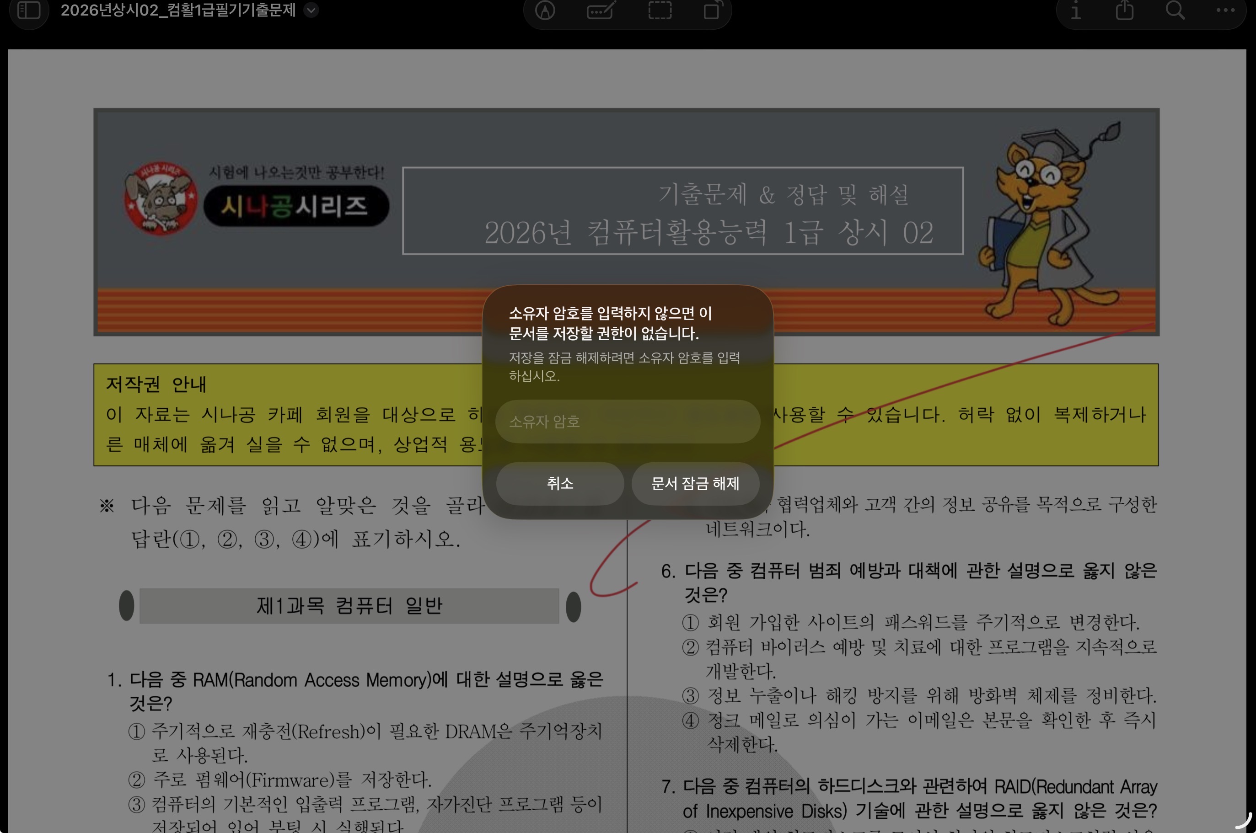1256x833 pixels.
Task: Click the document title 2026년상시02_컴활1급필기기출문제
Action: [x=178, y=10]
